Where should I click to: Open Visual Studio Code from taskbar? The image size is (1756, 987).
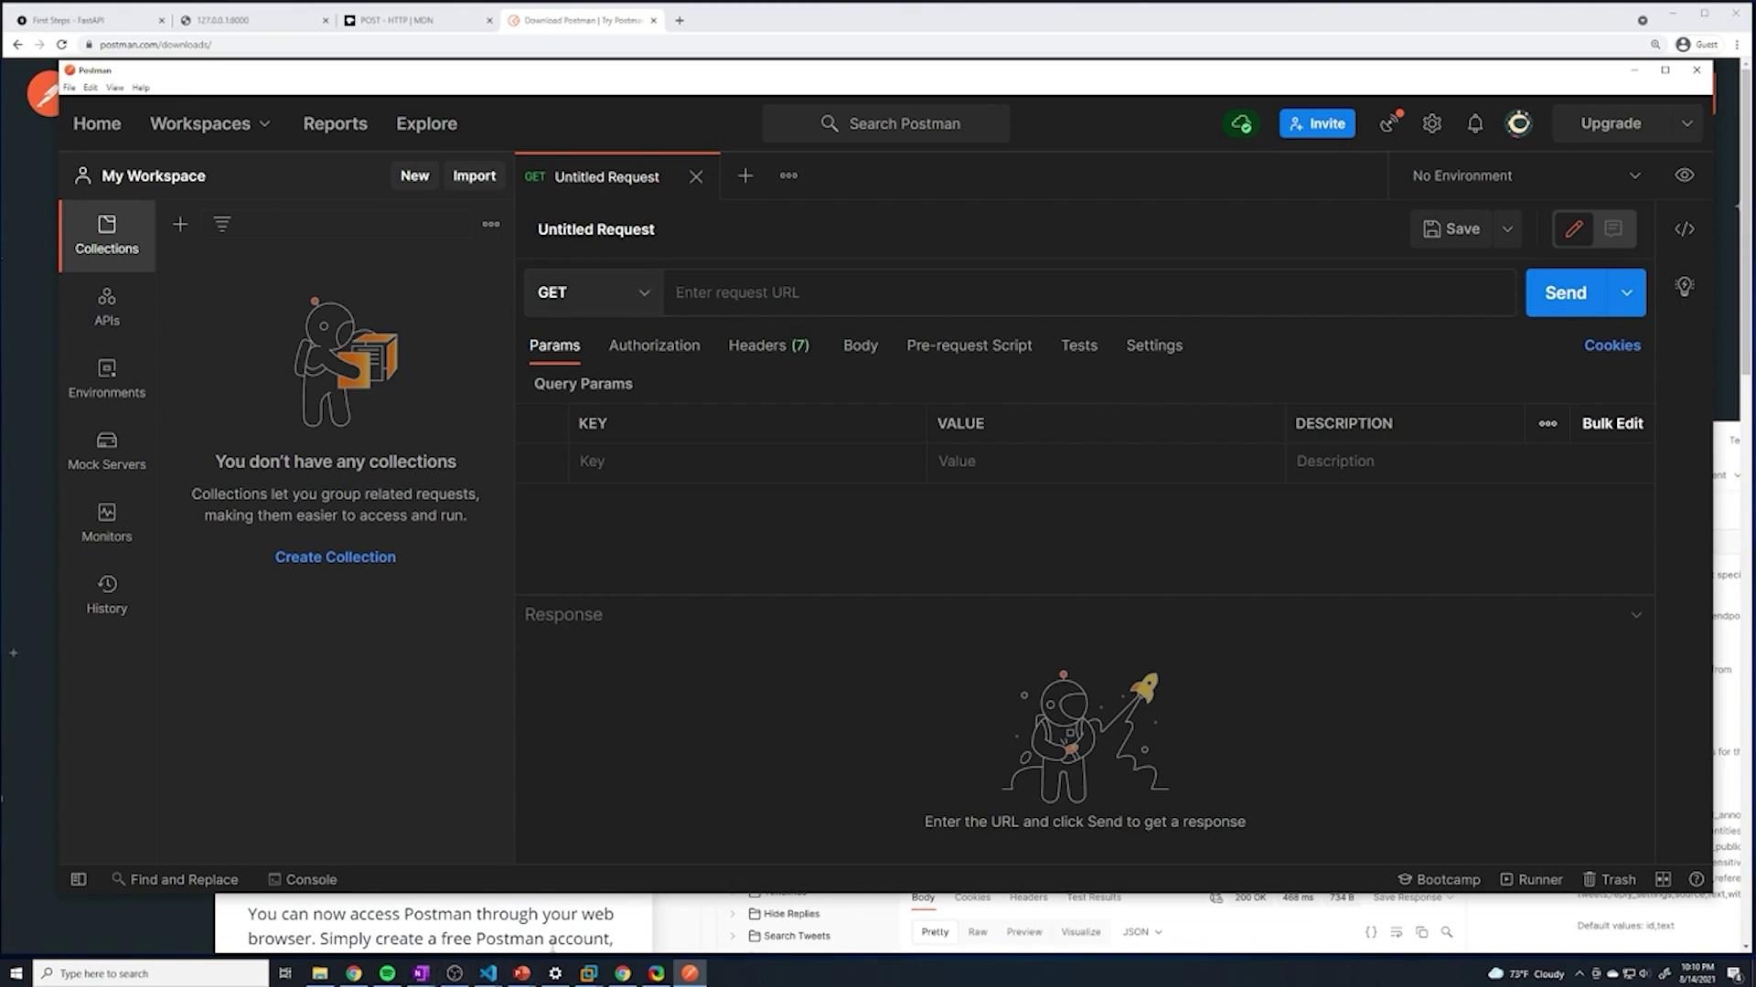pyautogui.click(x=488, y=973)
